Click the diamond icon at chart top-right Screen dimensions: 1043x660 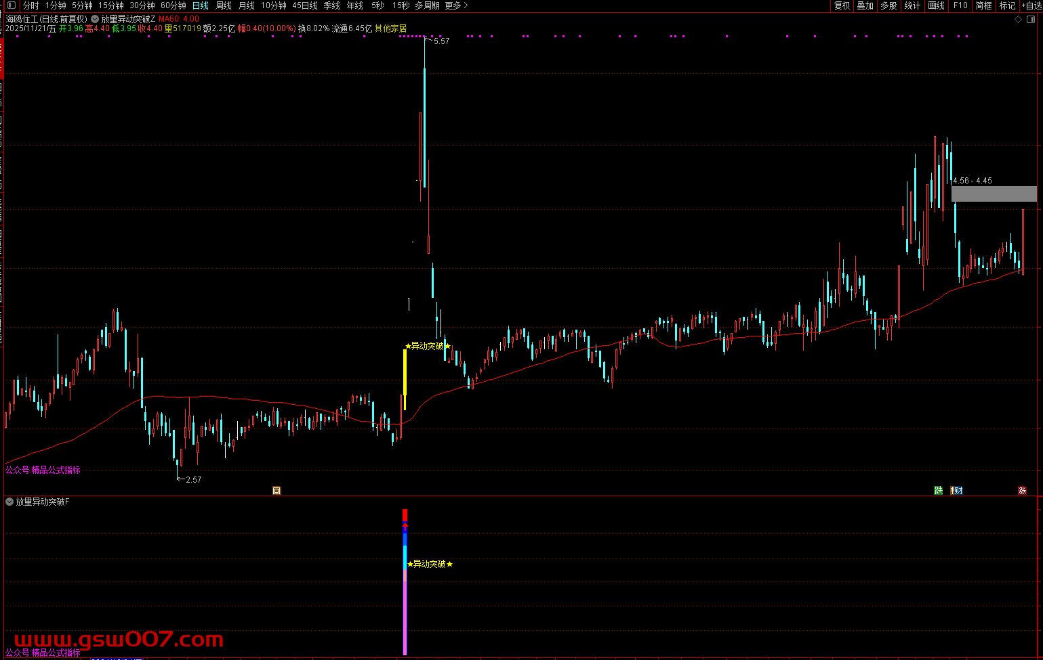pos(1017,20)
